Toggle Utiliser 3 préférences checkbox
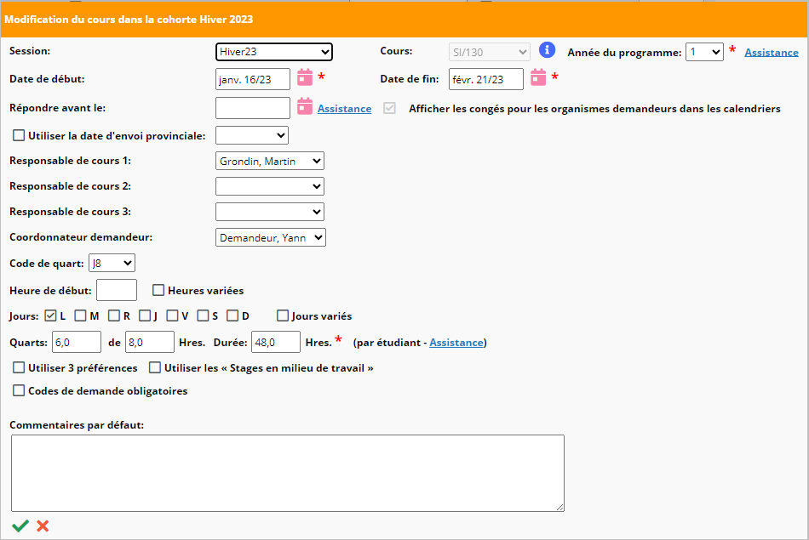 point(19,367)
